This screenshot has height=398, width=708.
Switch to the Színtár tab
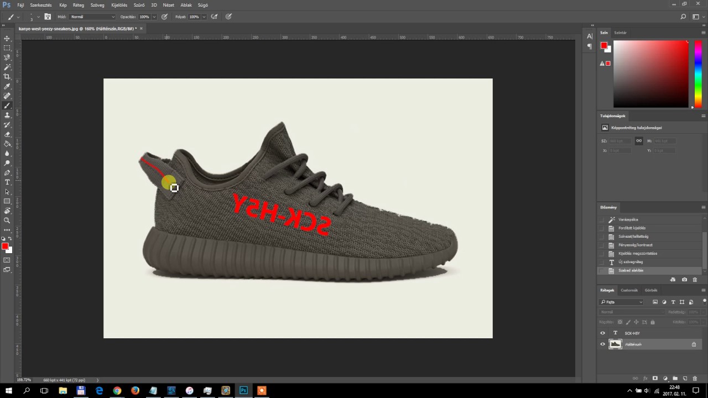[620, 33]
